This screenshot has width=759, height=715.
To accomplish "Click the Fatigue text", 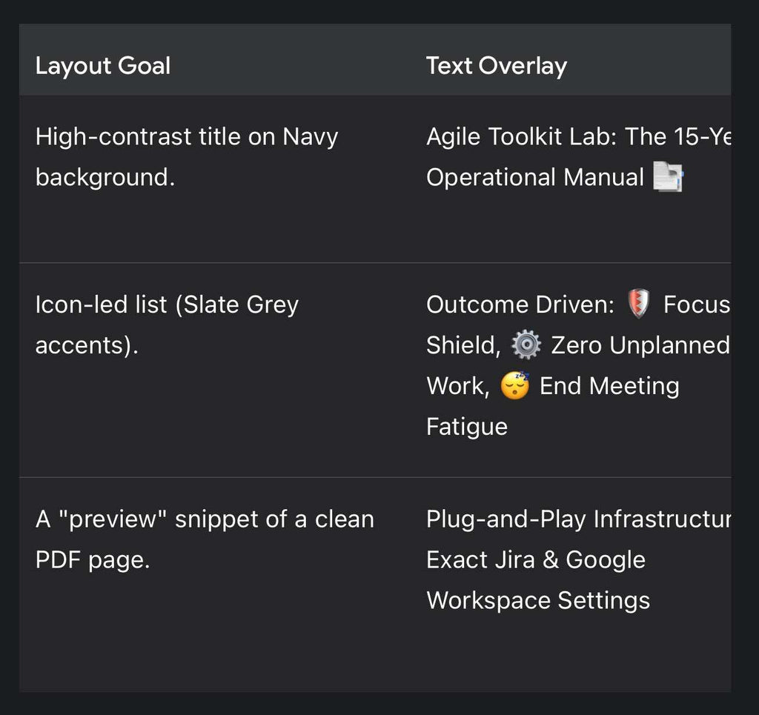I will pos(467,427).
